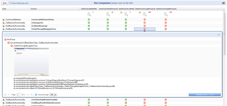Open magnifier for All|DE|SQL2008 run
227x106 pixels.
tap(89, 14)
